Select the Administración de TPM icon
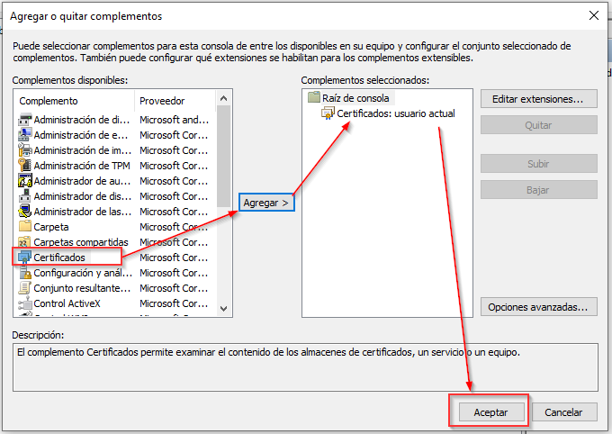The width and height of the screenshot is (612, 434). 25,166
